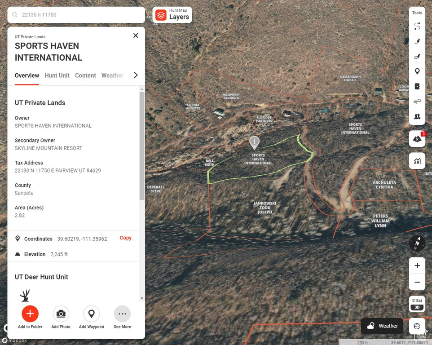
Task: Click the compass north indicator
Action: click(x=417, y=243)
